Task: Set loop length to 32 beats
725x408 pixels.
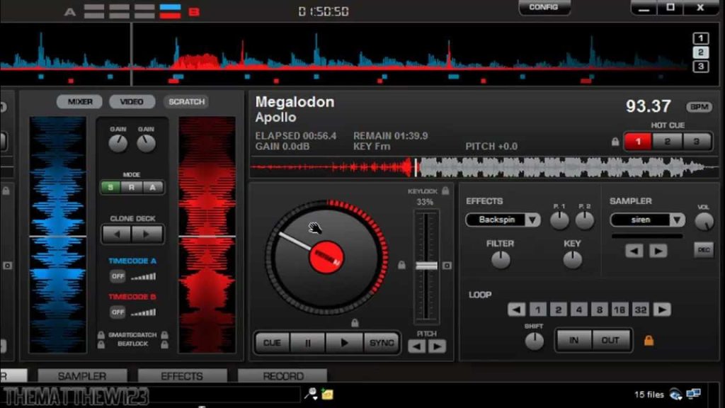Action: click(641, 310)
